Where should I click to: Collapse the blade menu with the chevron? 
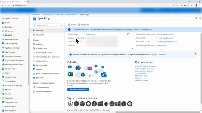tap(63, 25)
